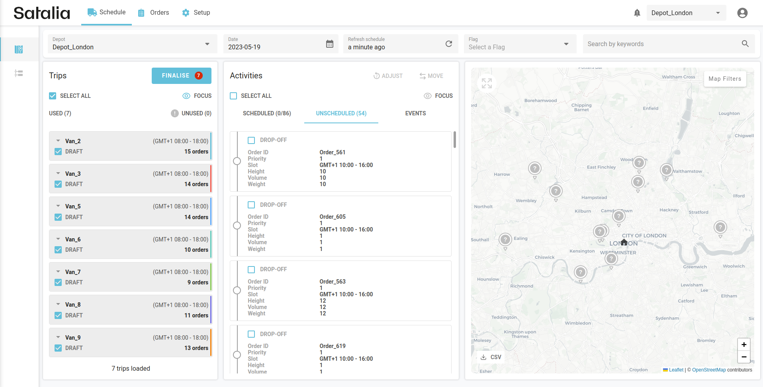Open the Orders menu

click(x=154, y=13)
